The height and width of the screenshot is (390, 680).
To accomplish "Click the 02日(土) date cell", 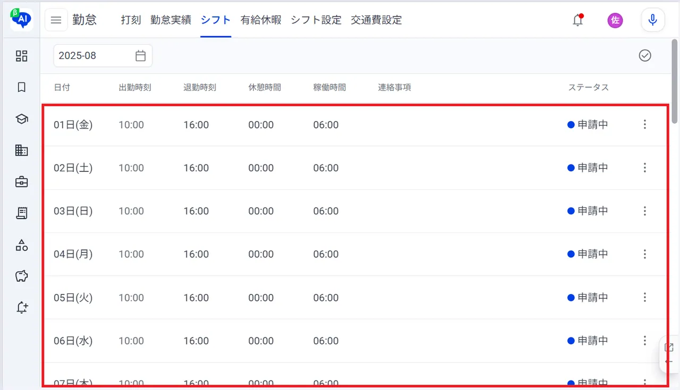I will [73, 168].
